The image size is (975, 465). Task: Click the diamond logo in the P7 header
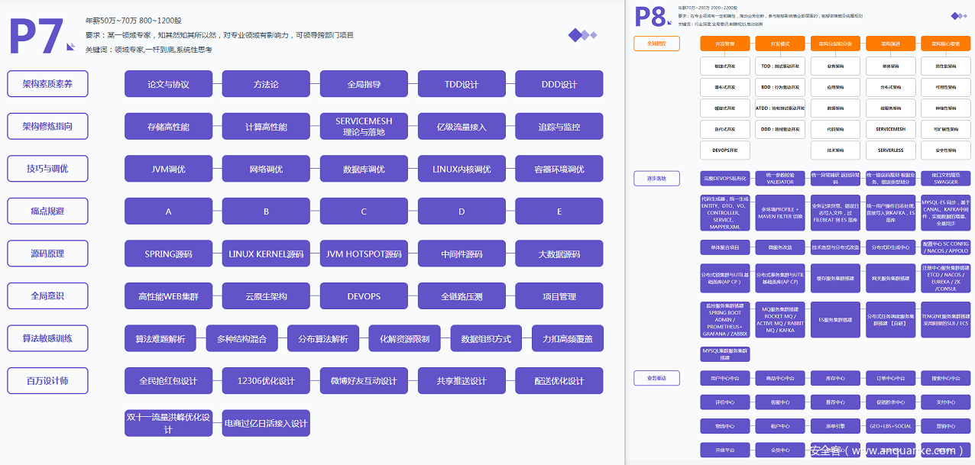[582, 34]
